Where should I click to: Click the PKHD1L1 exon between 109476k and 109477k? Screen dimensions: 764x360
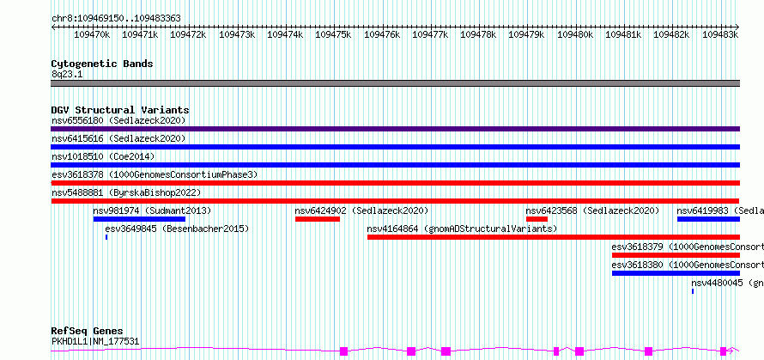(410, 351)
